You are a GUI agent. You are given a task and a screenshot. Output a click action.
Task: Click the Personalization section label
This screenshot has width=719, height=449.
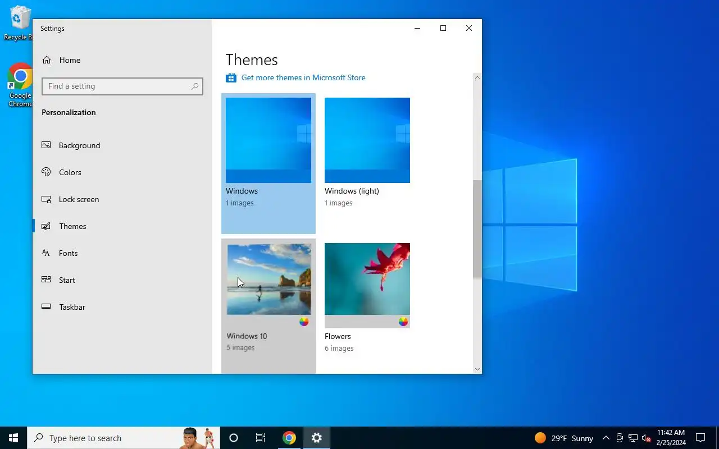click(x=69, y=112)
